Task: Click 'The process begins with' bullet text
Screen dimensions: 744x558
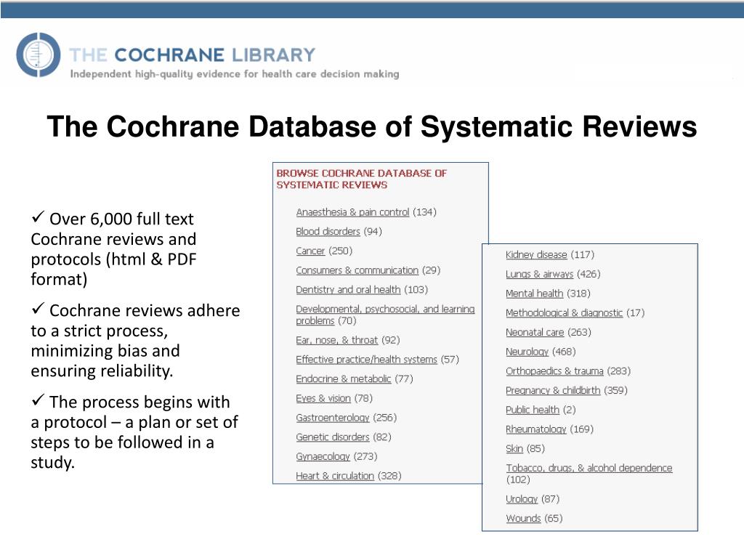Action: tap(134, 432)
